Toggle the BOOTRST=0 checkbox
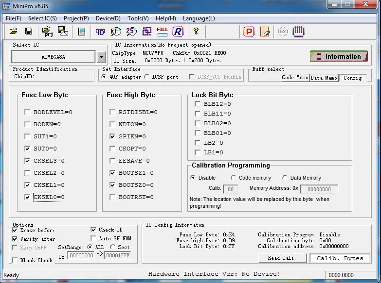The height and width of the screenshot is (283, 381). point(112,197)
